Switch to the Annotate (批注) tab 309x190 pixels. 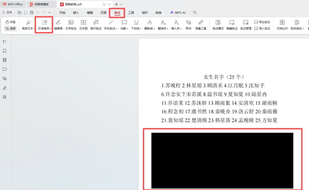click(117, 13)
